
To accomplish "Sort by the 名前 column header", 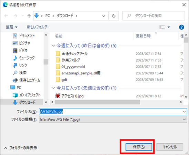I will [59, 36].
